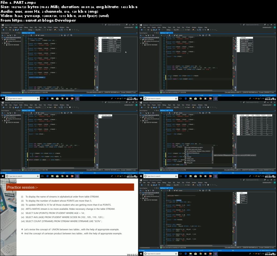The width and height of the screenshot is (277, 256).
Task: Click bookmark icon in 00:05:22 frame main toolbar
Action: (x=208, y=107)
